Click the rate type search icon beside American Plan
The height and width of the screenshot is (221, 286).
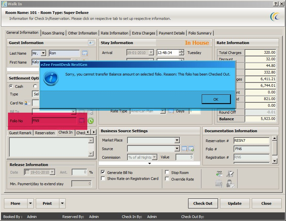click(171, 111)
